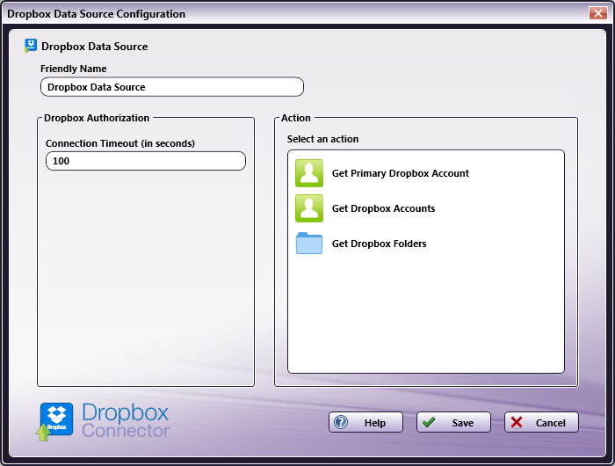
Task: Close the Dropbox Data Source Configuration window
Action: 598,13
